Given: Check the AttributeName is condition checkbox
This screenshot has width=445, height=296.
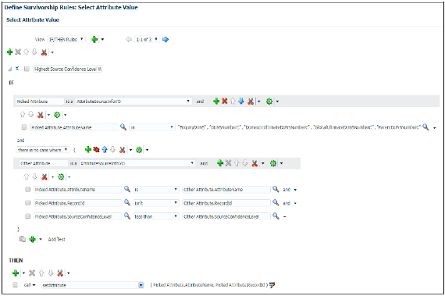Looking at the screenshot, I should 27,189.
